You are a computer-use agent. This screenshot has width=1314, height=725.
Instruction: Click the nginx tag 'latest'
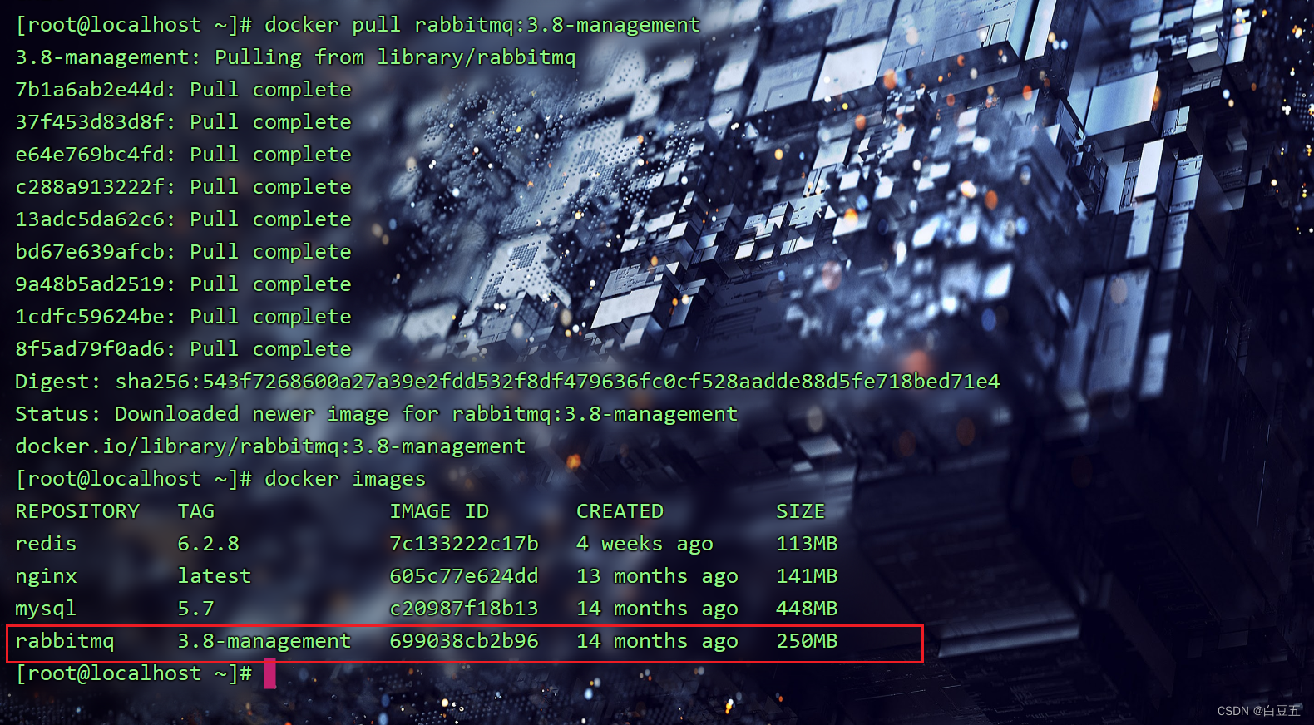pos(215,576)
